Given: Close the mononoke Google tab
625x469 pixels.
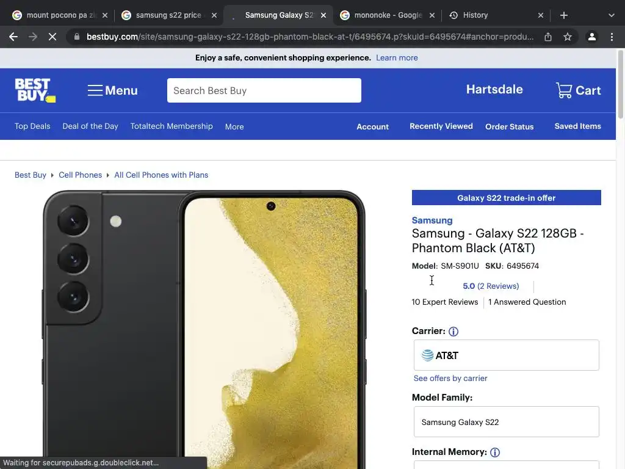Looking at the screenshot, I should (x=432, y=15).
